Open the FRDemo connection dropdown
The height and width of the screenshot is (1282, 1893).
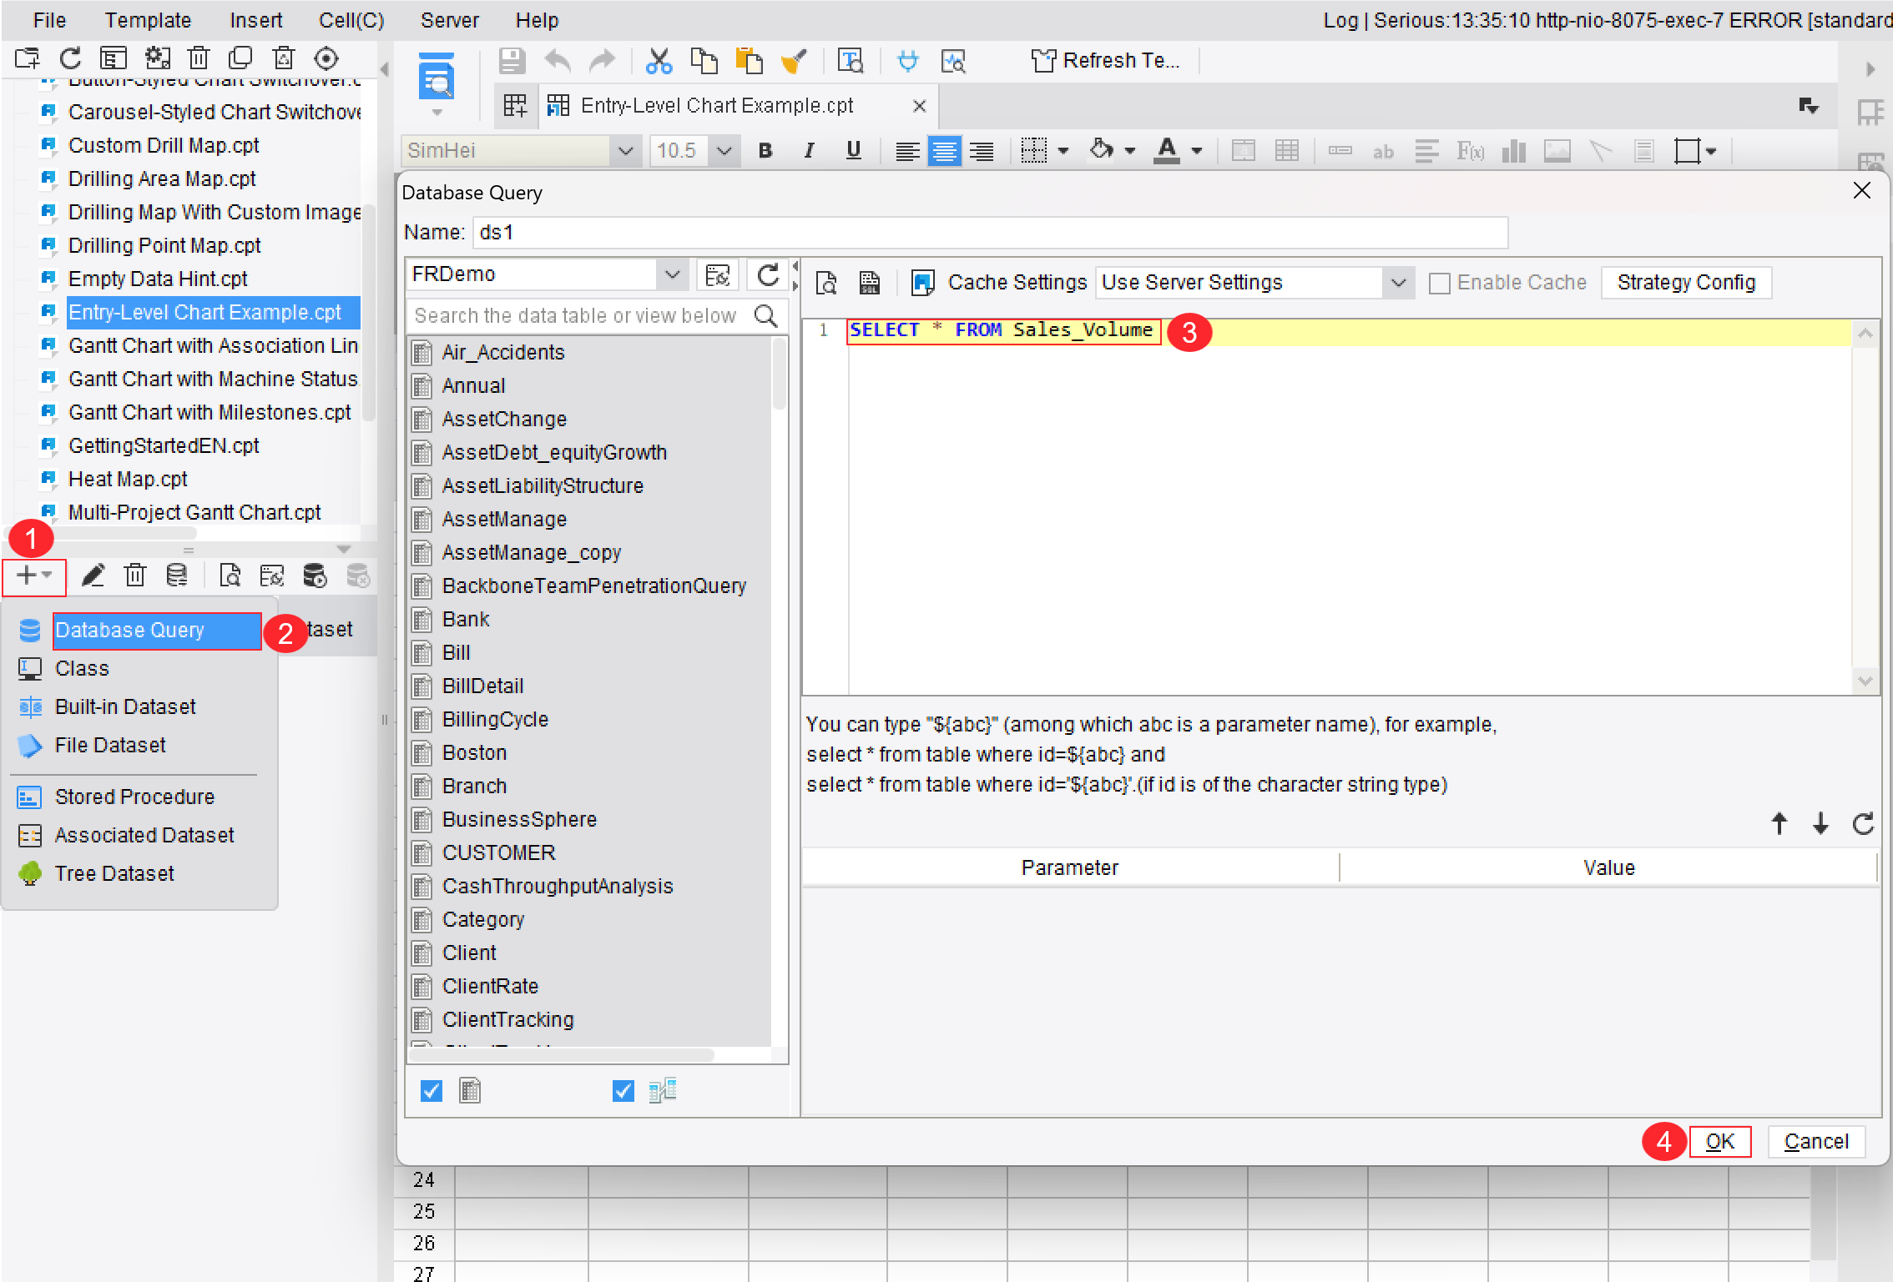672,274
